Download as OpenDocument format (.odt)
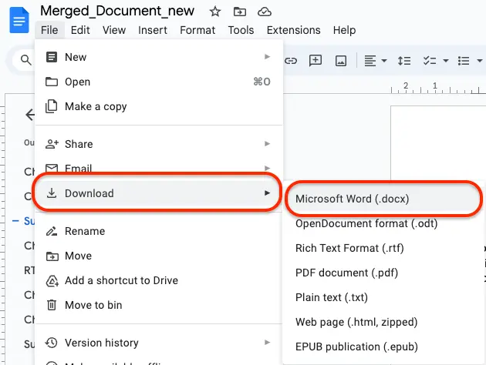The height and width of the screenshot is (365, 486). pos(383,223)
